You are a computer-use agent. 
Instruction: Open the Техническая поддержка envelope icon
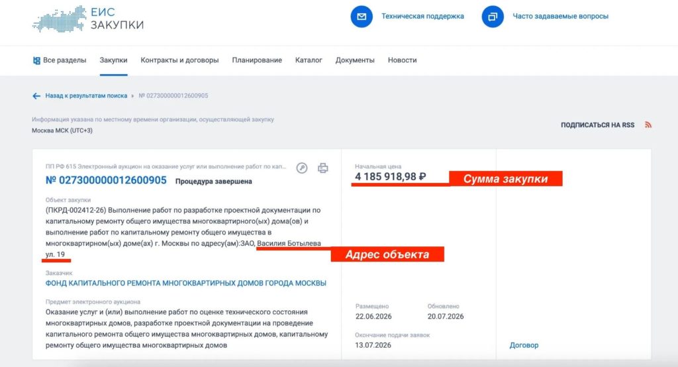click(x=362, y=17)
